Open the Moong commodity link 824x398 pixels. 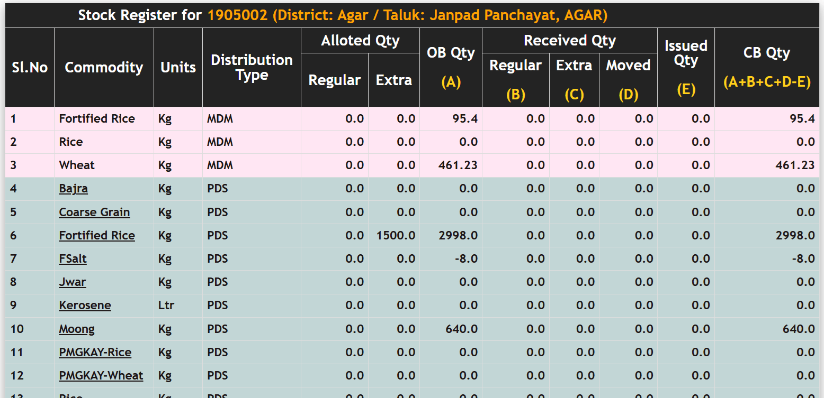tap(77, 329)
